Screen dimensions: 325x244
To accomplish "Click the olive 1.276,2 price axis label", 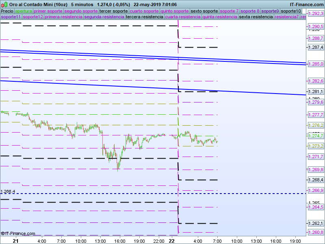I will (316, 125).
